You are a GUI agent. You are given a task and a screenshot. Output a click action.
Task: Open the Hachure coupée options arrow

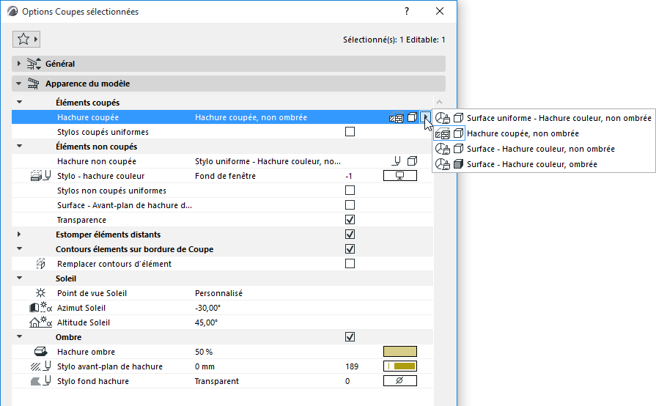[x=425, y=117]
